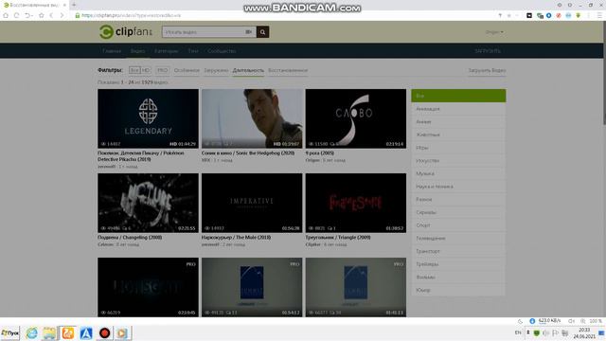Sort by Особенное filter
606x341 pixels.
tap(187, 70)
